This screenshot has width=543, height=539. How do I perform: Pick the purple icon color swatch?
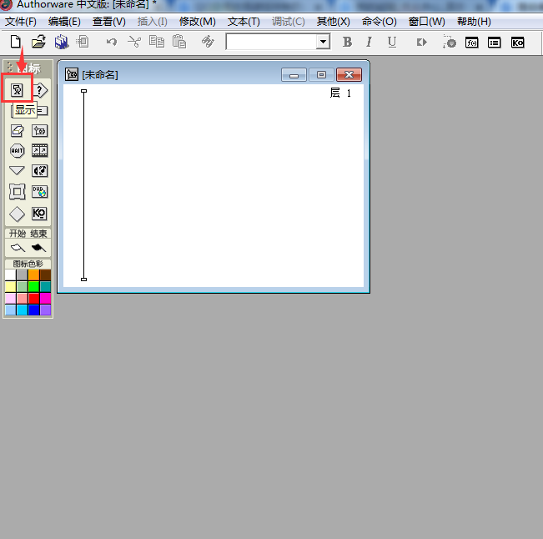click(45, 310)
